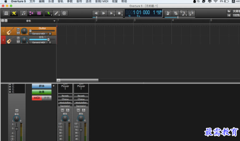Mute the second GM Player mixer channel
This screenshot has width=240, height=141.
pos(78,110)
